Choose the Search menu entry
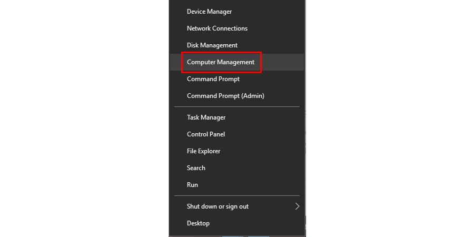The image size is (474, 237). click(x=196, y=168)
